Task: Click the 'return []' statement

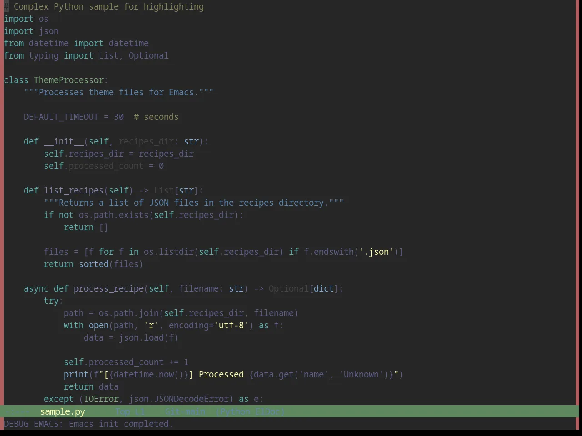Action: pyautogui.click(x=86, y=227)
